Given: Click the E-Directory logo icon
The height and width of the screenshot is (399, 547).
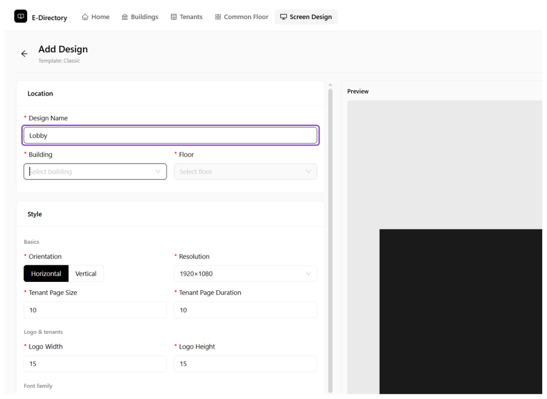Looking at the screenshot, I should (20, 17).
